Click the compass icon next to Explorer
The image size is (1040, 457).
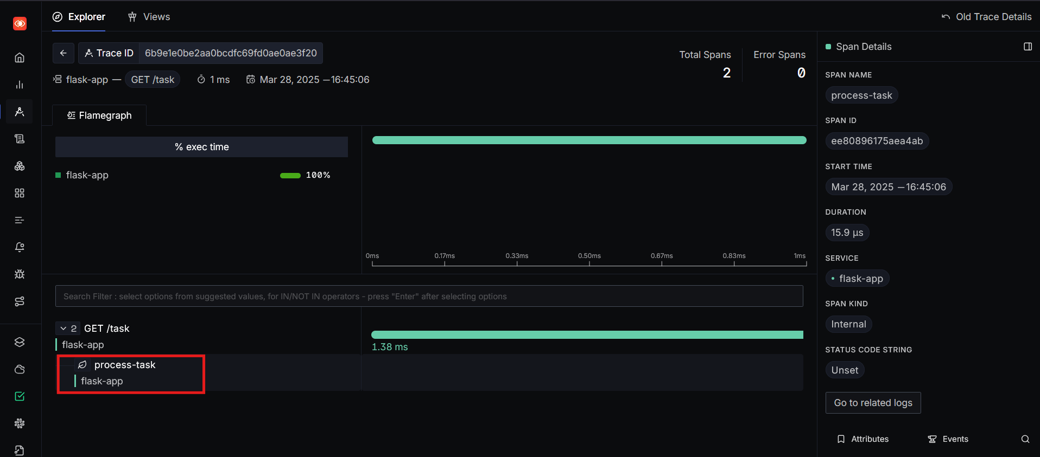point(58,17)
